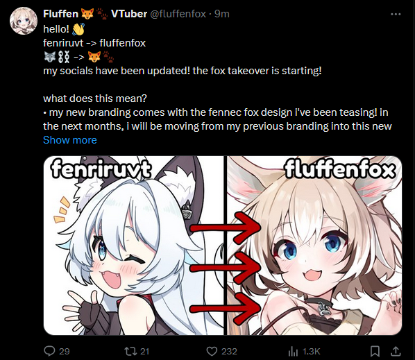Open the reply speech bubble icon
The height and width of the screenshot is (360, 415).
49,351
